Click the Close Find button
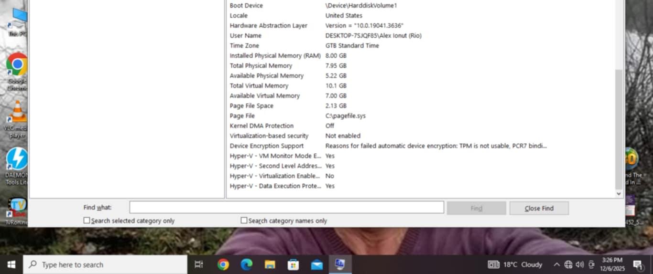 coord(539,208)
